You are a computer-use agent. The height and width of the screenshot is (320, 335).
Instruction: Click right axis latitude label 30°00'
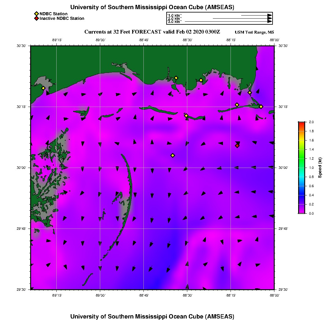[283, 168]
